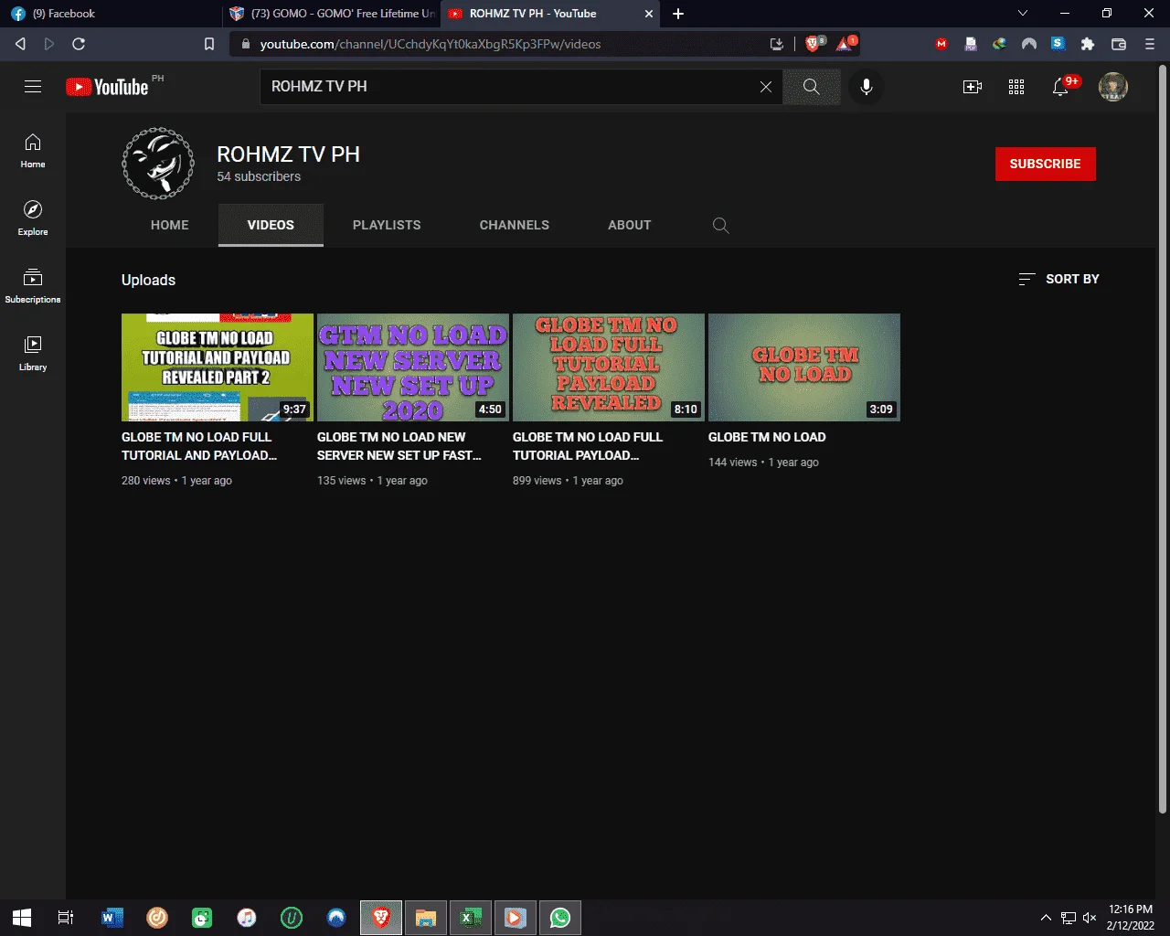Click the ROHMZ TV PH channel avatar

coord(158,164)
